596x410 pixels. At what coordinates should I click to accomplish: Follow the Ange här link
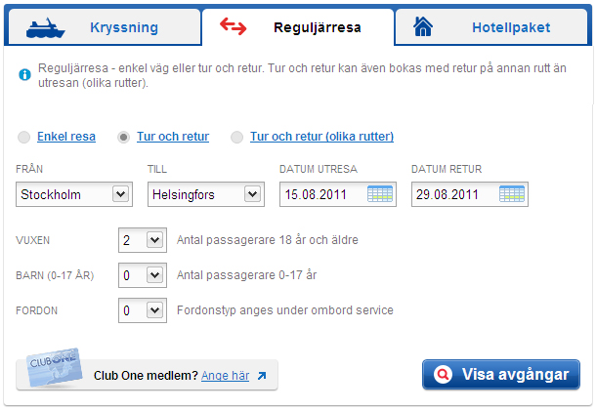[x=226, y=375]
